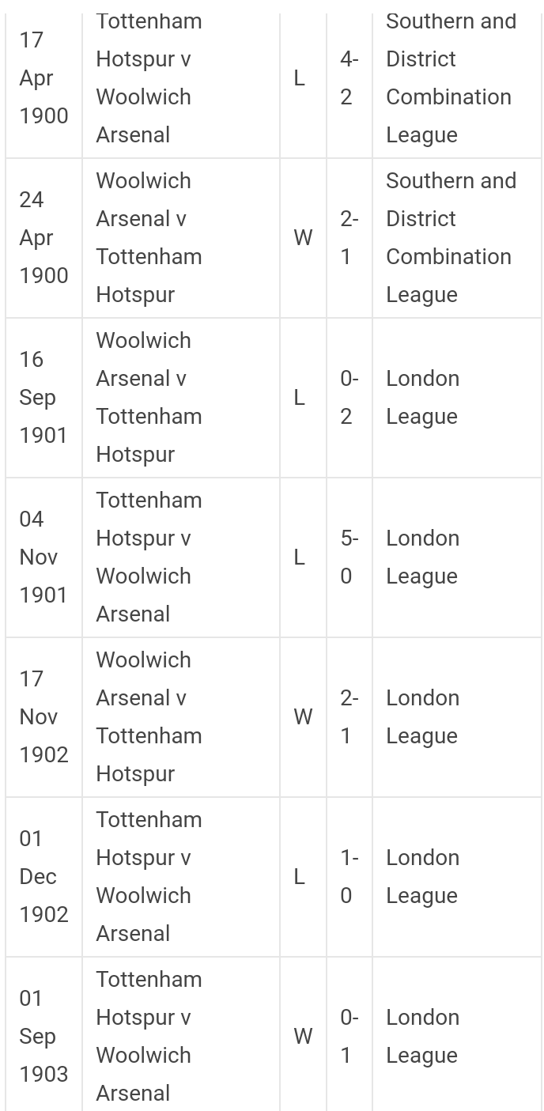544x1111 pixels.
Task: Select the fixture text for 17 Nov 1902
Action: pyautogui.click(x=149, y=717)
